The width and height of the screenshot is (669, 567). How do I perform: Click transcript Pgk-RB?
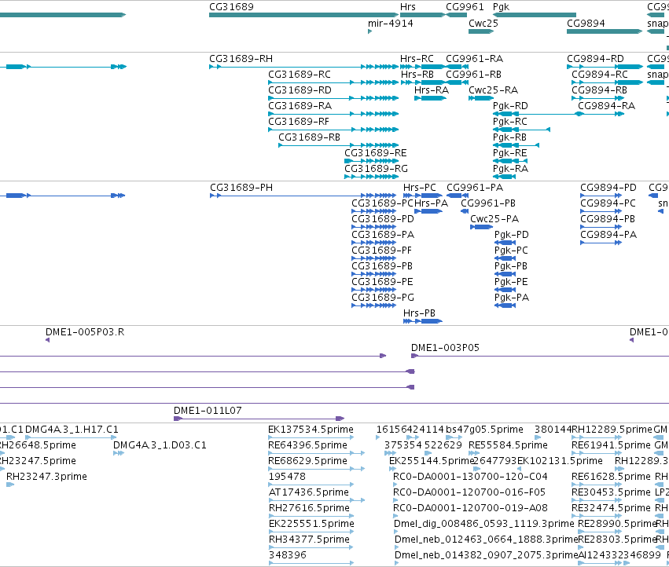pos(509,137)
